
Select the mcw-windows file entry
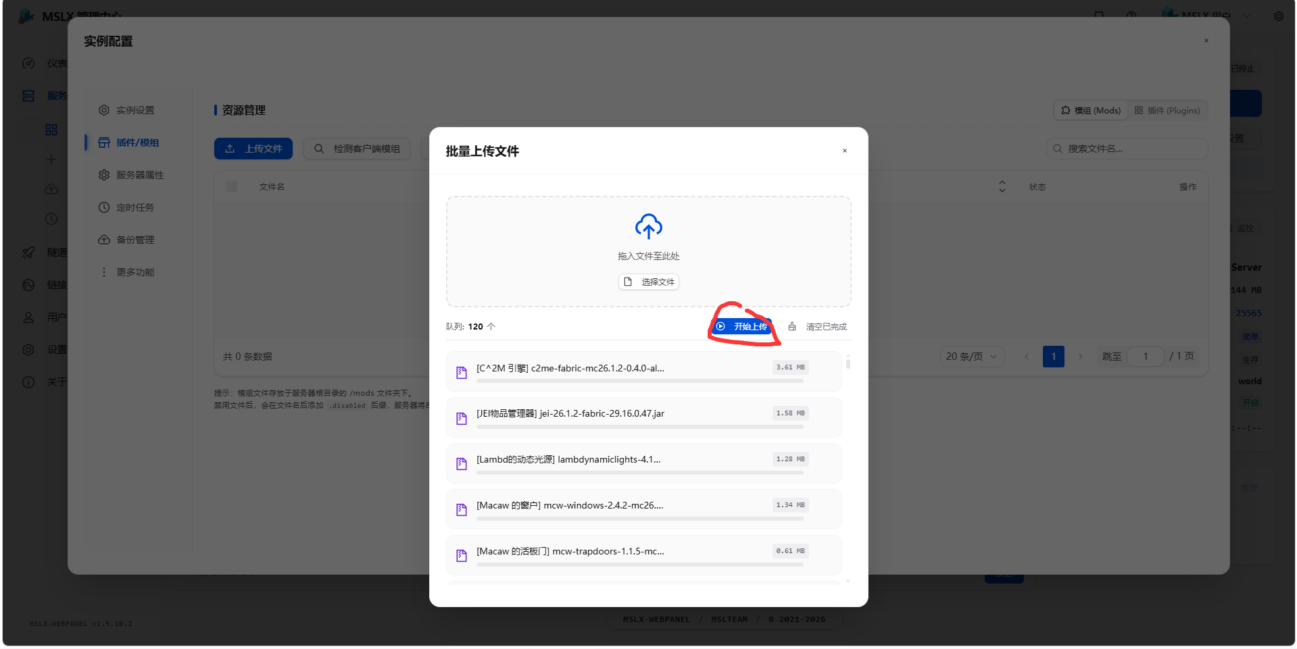(x=643, y=509)
